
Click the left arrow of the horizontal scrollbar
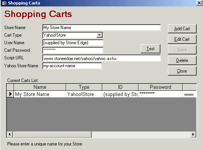9,135
